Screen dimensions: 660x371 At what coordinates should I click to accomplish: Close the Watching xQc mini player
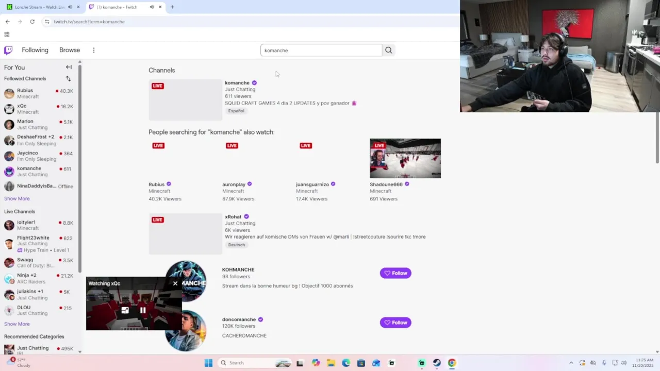(x=175, y=283)
